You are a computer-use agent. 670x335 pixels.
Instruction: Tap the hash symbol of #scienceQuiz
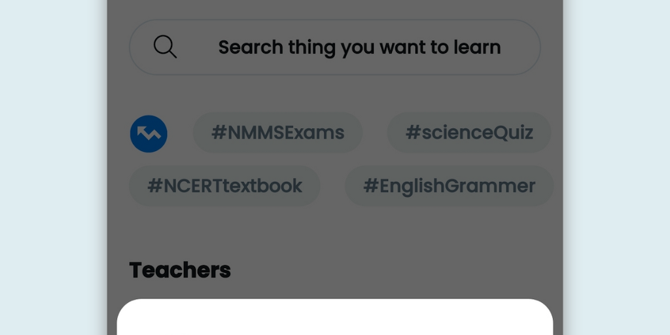click(x=413, y=133)
